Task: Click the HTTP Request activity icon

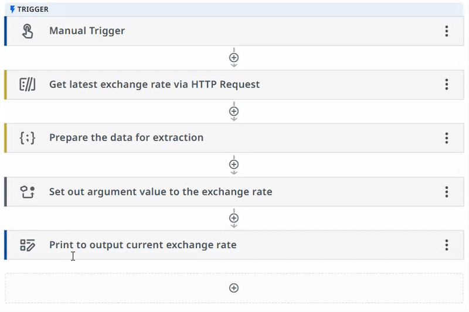Action: click(28, 84)
